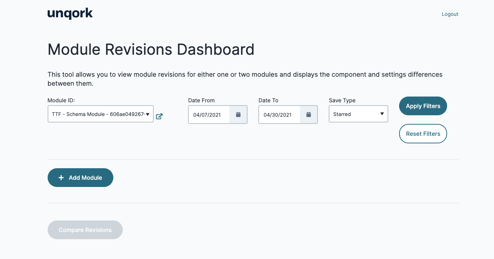Click the Date From label
This screenshot has height=259, width=494.
(x=201, y=101)
